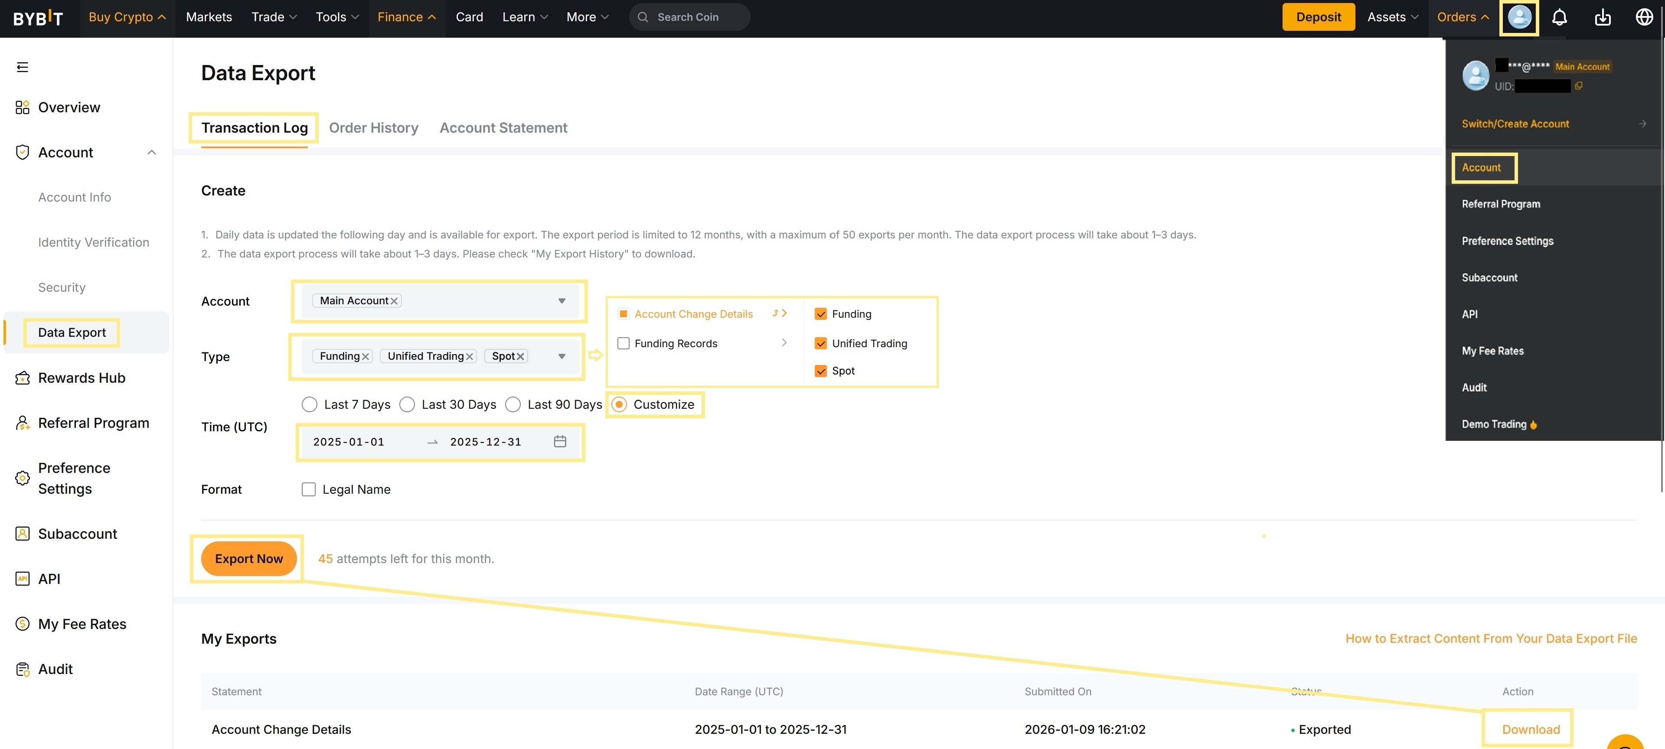Download the Account Change Details export
The height and width of the screenshot is (749, 1665).
1528,728
